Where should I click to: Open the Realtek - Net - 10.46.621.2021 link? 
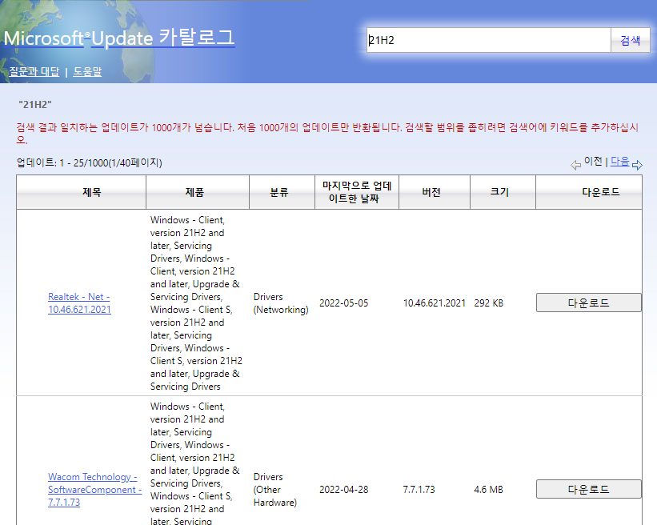(x=78, y=303)
